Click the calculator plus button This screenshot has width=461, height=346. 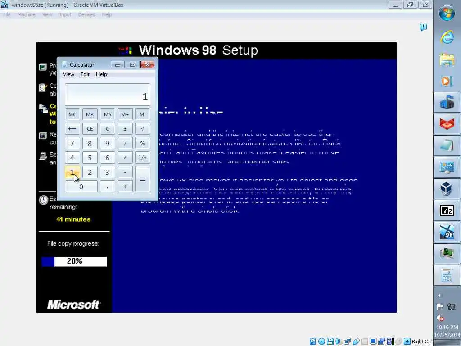[125, 187]
